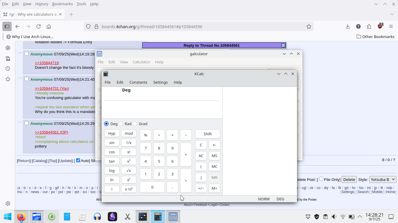Toggle the Shift button in KCalc
Screen dimensions: 398x223
(x=208, y=134)
